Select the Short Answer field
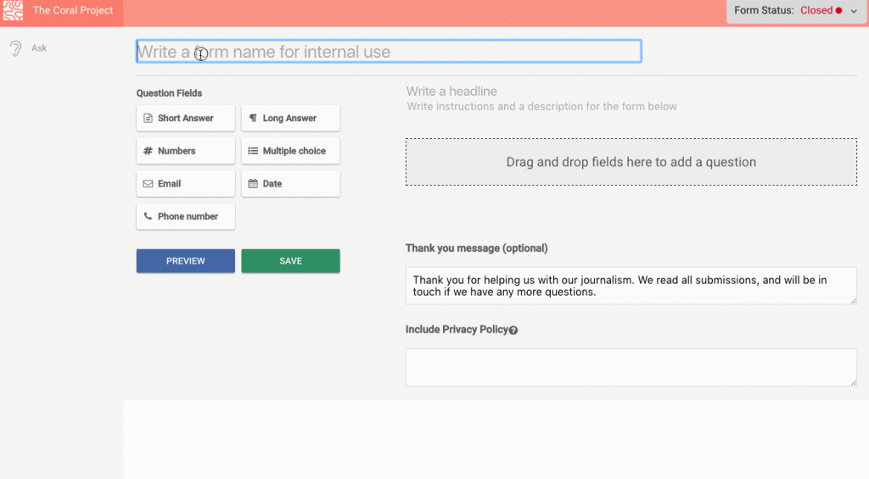The image size is (869, 479). [x=186, y=118]
